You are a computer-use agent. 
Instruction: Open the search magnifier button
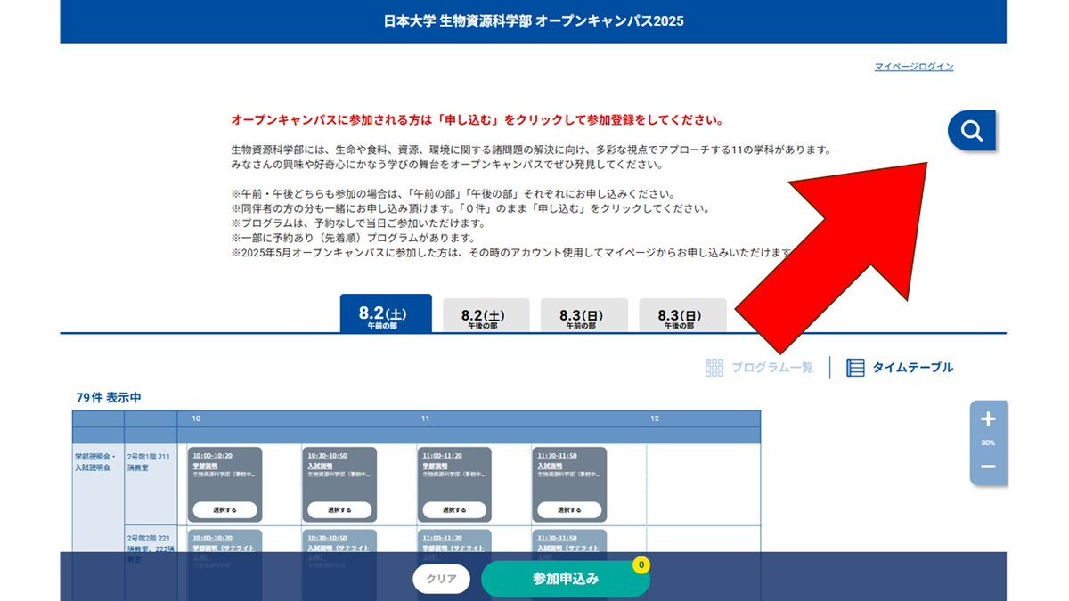coord(971,132)
